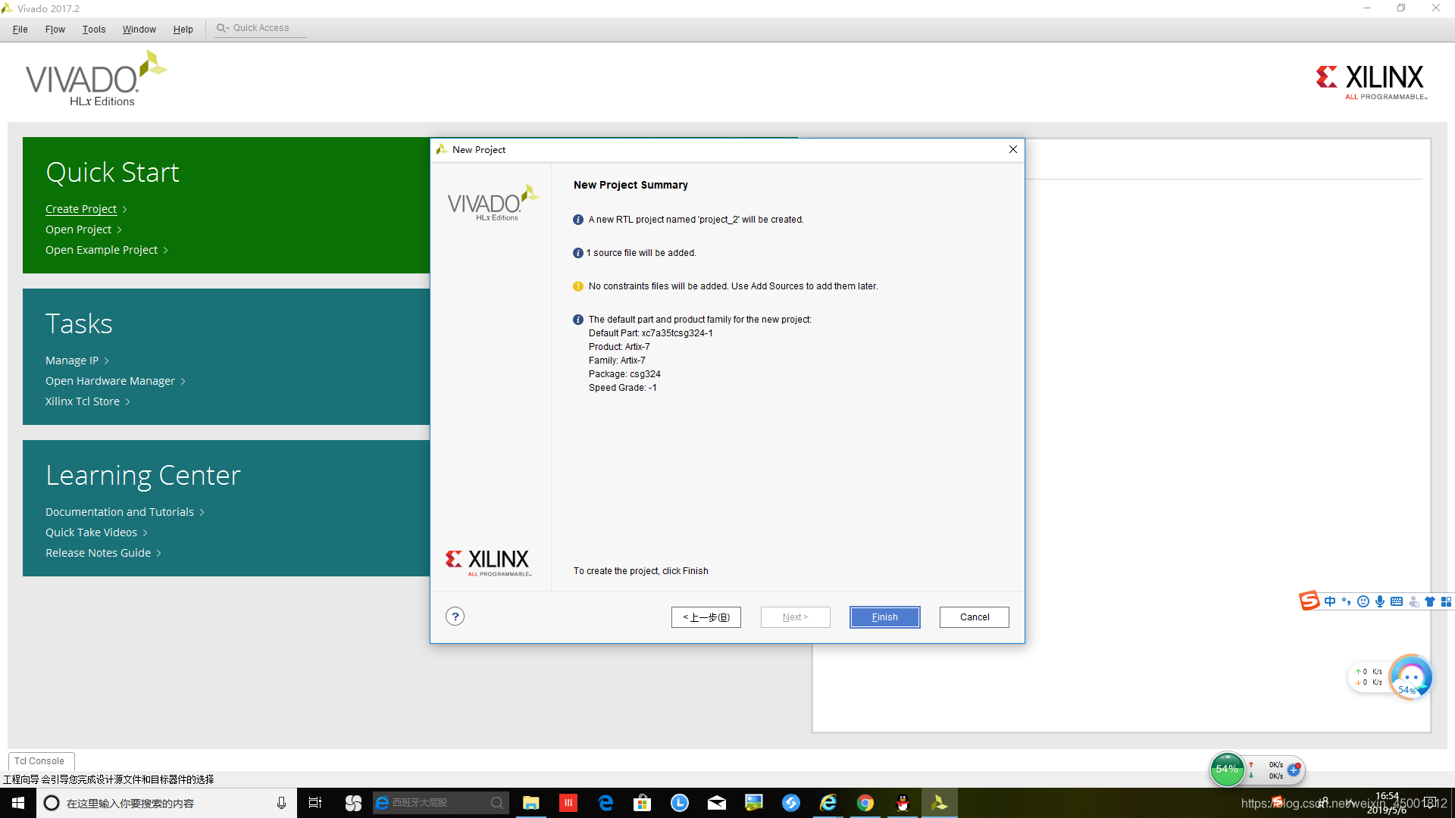The image size is (1455, 818).
Task: Click the Vivado taskbar icon
Action: (940, 803)
